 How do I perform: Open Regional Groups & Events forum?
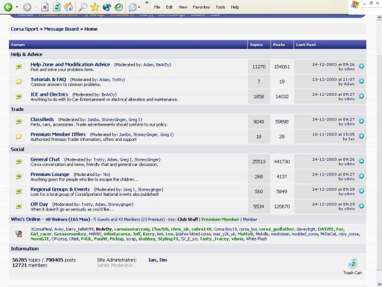coord(60,189)
